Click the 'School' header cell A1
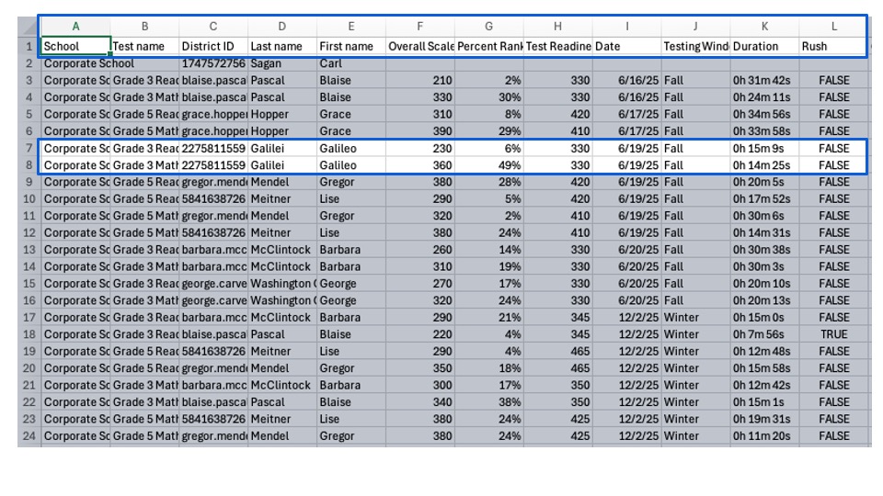This screenshot has height=496, width=883. (76, 46)
